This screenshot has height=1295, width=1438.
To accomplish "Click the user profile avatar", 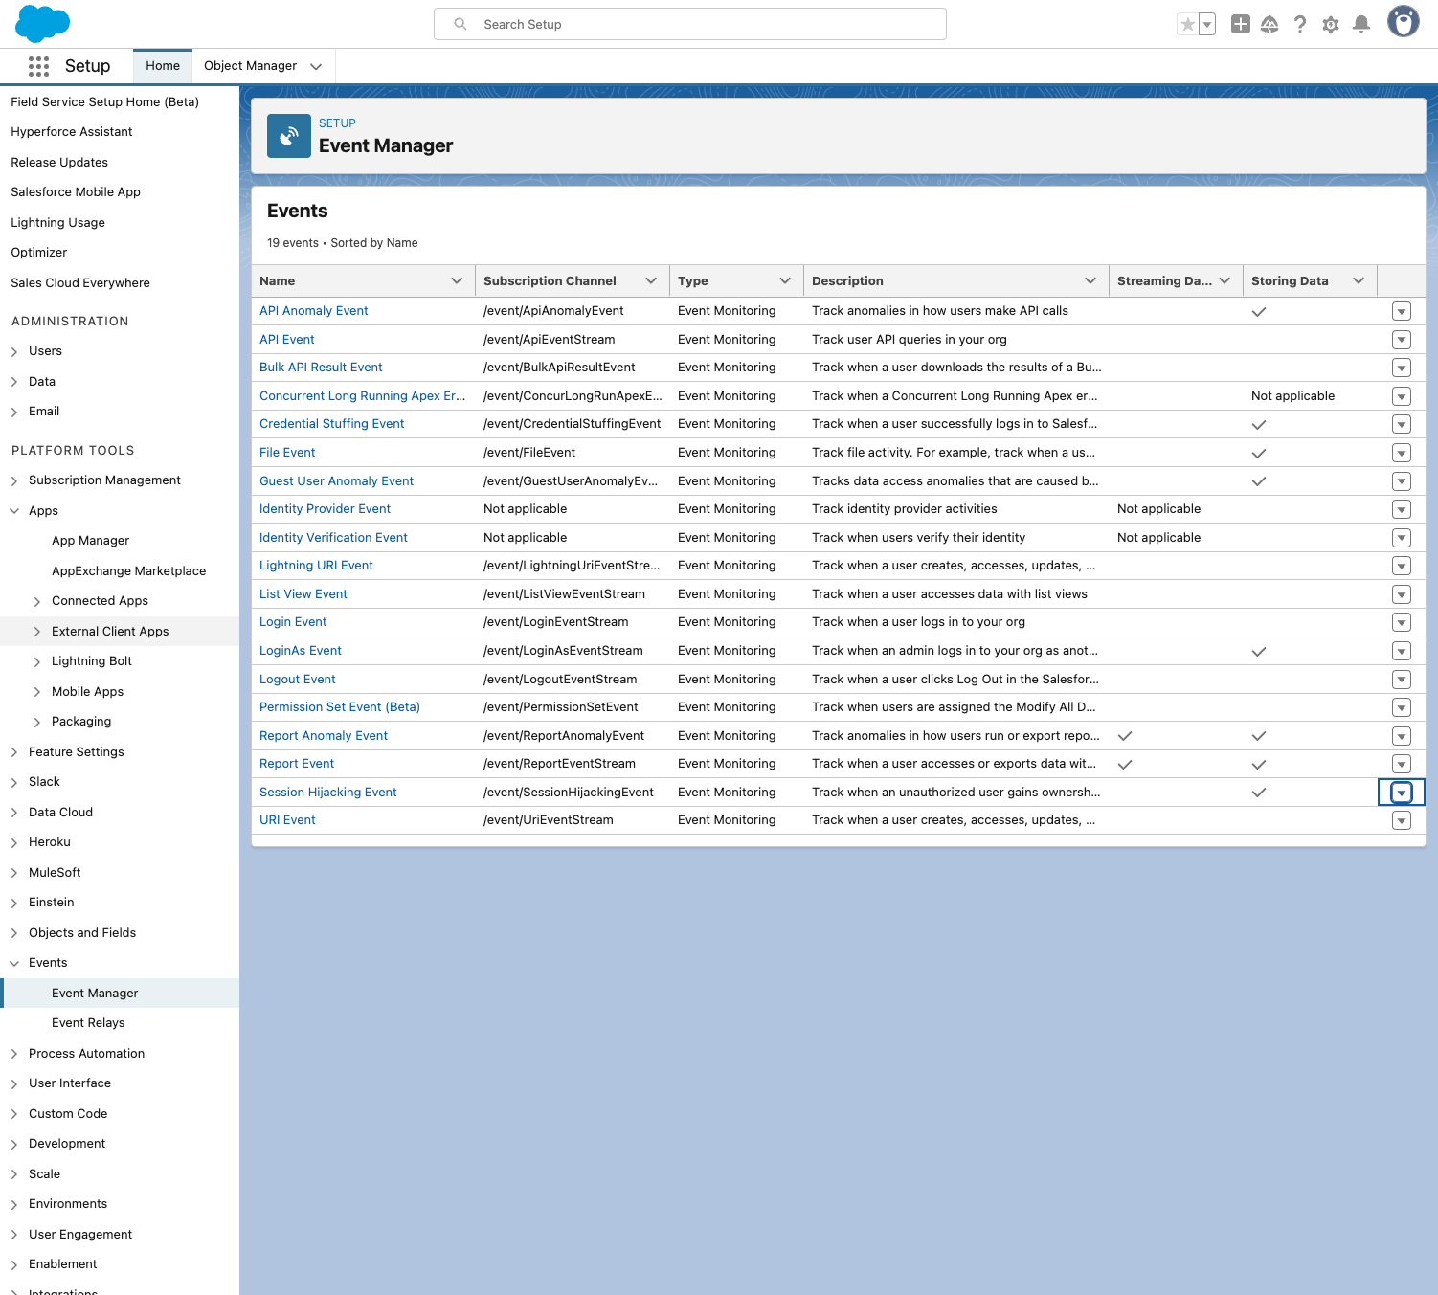I will pos(1403,22).
